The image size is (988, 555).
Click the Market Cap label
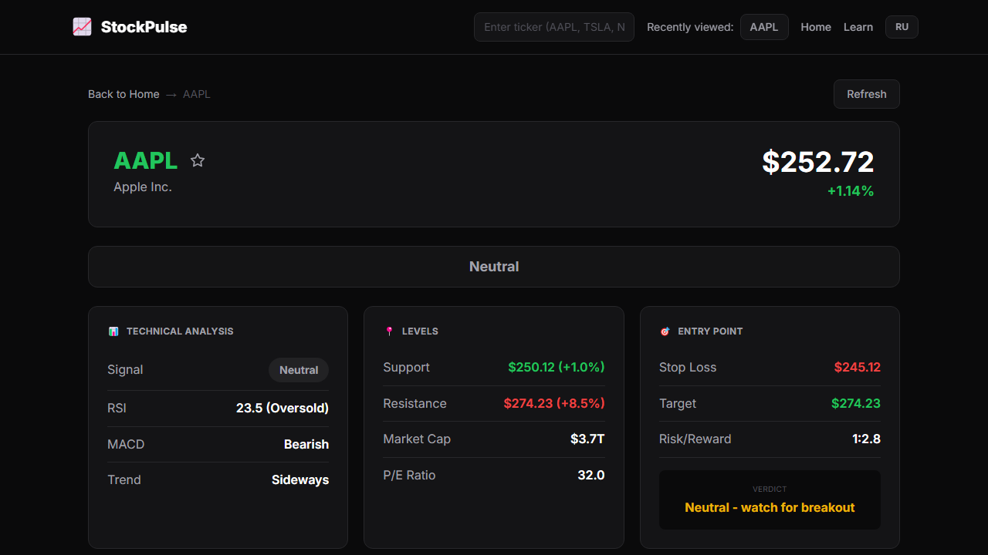coord(417,439)
